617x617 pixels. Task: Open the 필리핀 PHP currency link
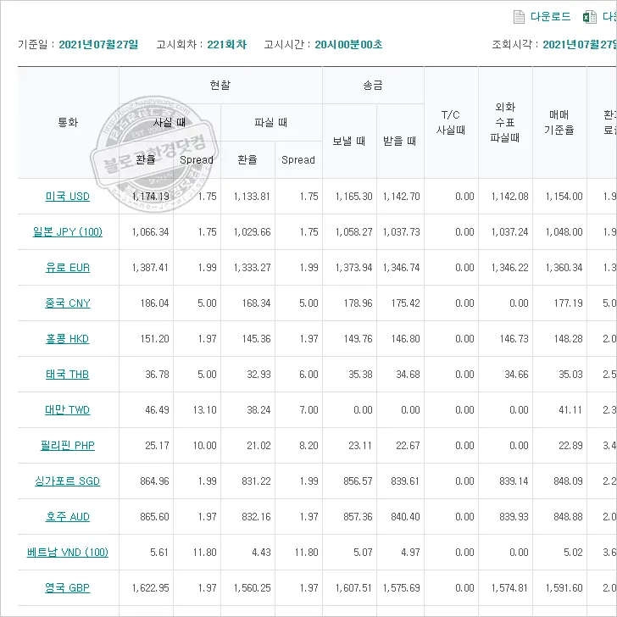[x=68, y=446]
